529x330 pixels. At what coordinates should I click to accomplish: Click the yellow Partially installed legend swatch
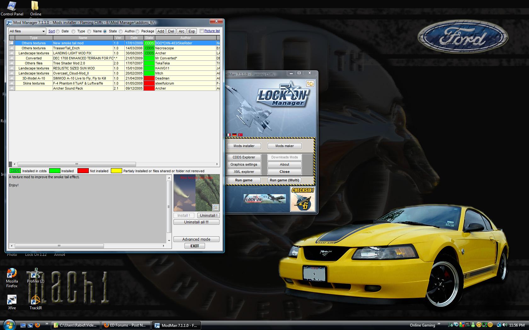click(x=117, y=171)
